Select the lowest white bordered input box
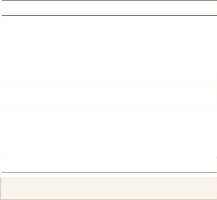This screenshot has height=200, width=217. 109,165
